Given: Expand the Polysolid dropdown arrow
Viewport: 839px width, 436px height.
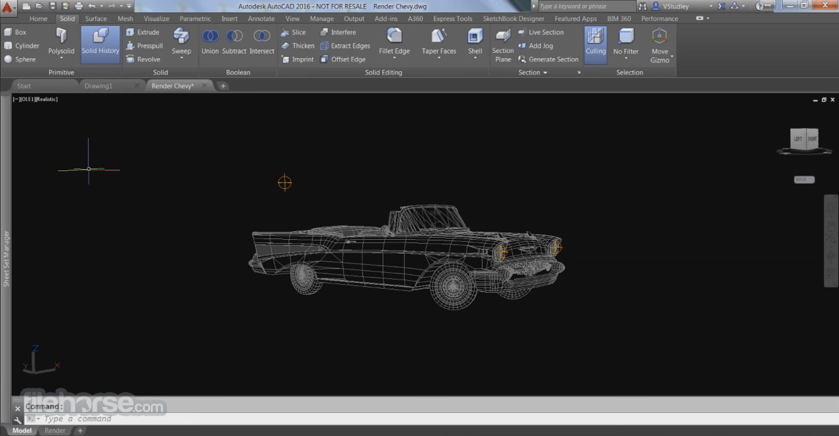Looking at the screenshot, I should coord(61,58).
